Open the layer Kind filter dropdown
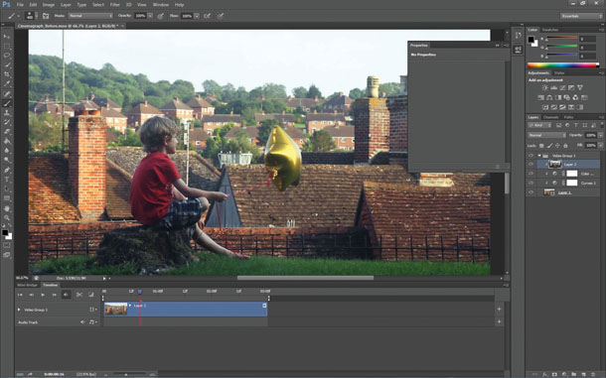Viewport: 606px width, 378px height. [540, 125]
